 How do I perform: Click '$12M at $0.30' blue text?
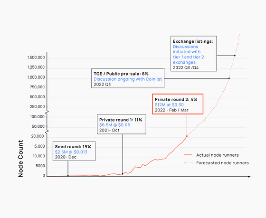coord(169,104)
